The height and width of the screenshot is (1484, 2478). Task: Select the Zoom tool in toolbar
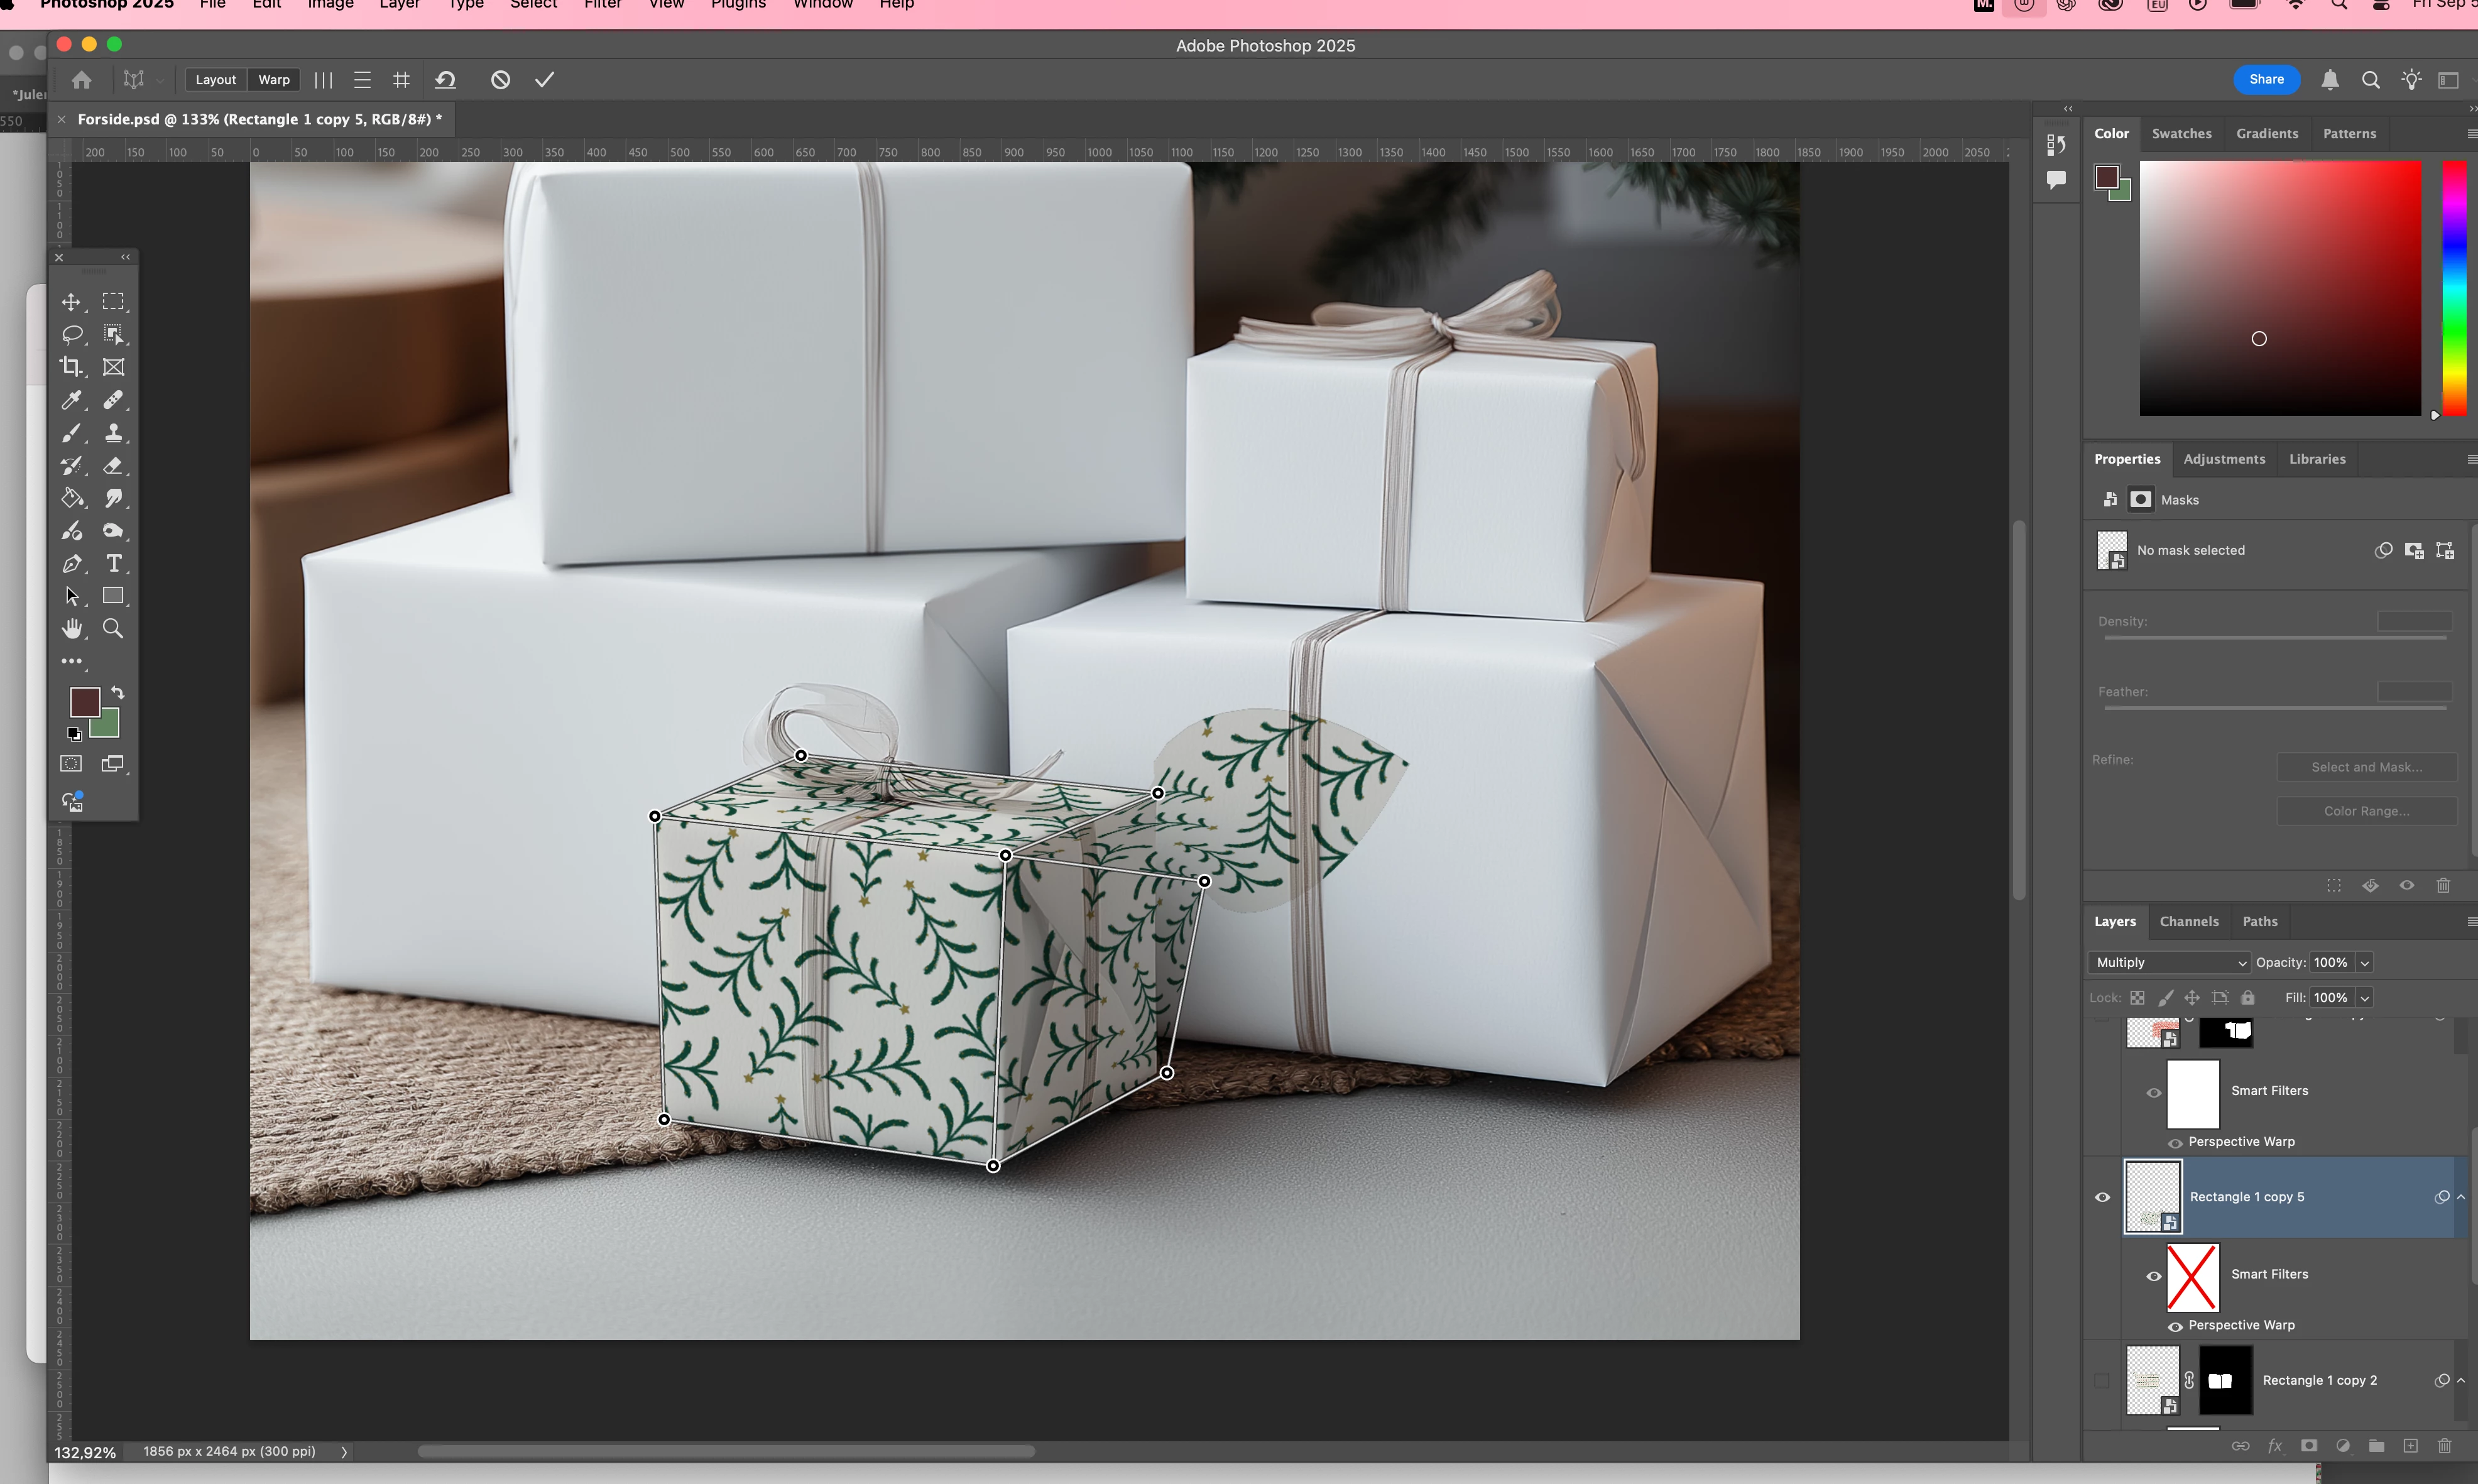click(113, 629)
